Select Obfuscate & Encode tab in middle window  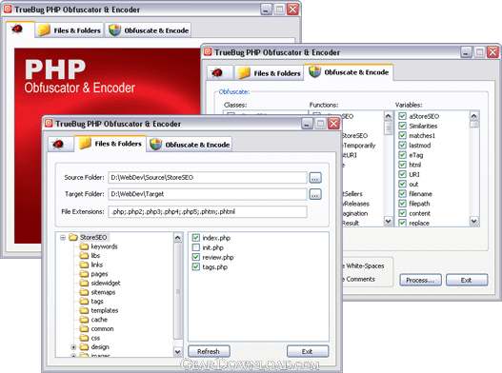point(349,72)
